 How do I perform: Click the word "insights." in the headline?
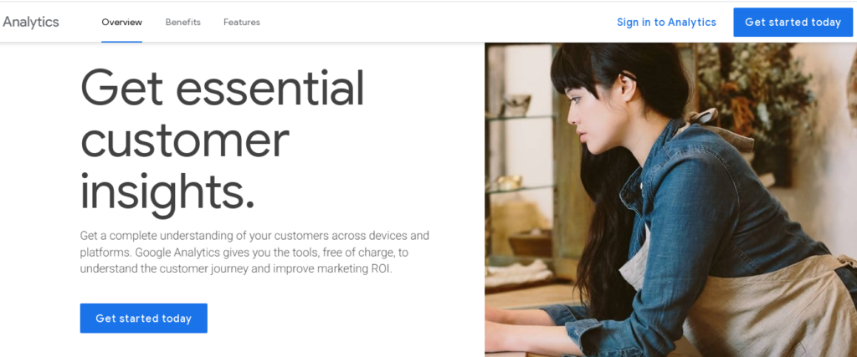tap(167, 191)
